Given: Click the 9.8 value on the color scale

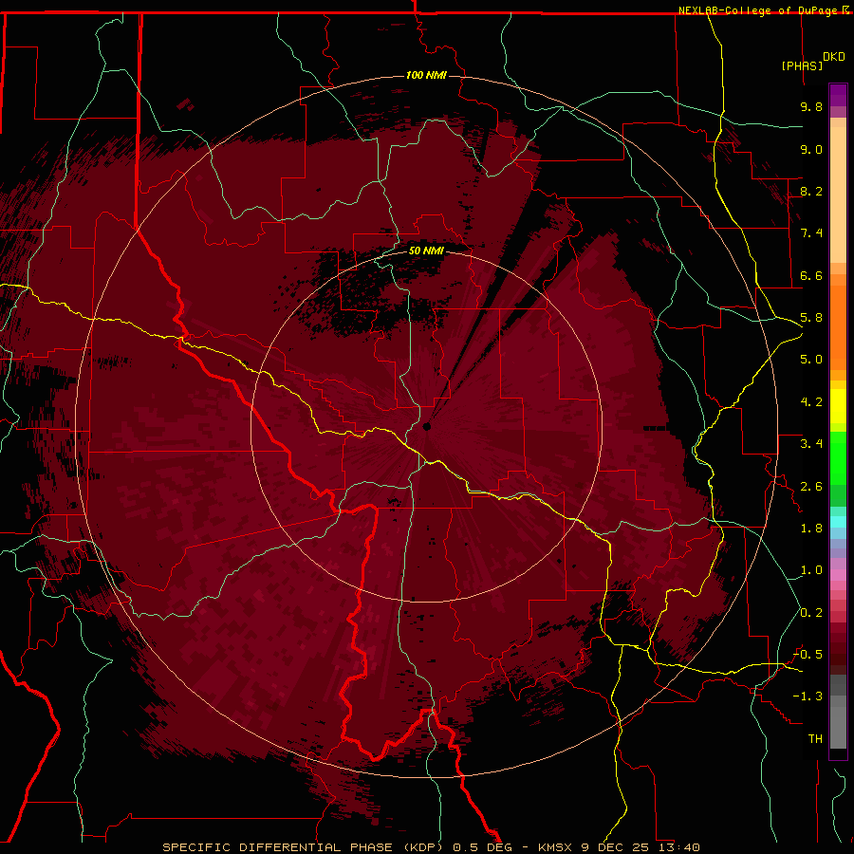Looking at the screenshot, I should coord(811,106).
